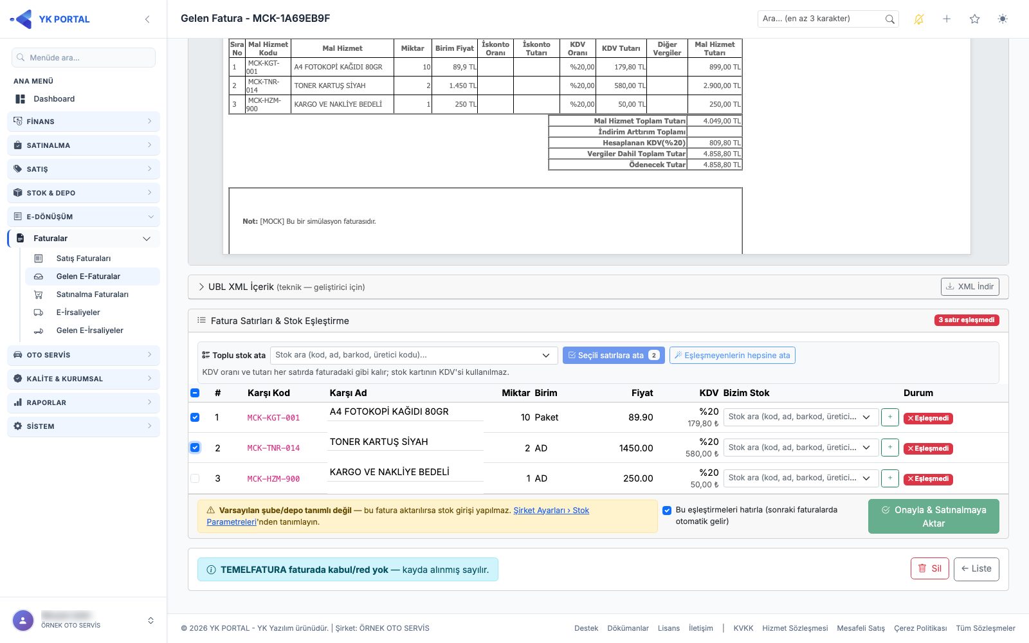Toggle the select-all checkbox in table header
The height and width of the screenshot is (643, 1029).
(x=195, y=393)
